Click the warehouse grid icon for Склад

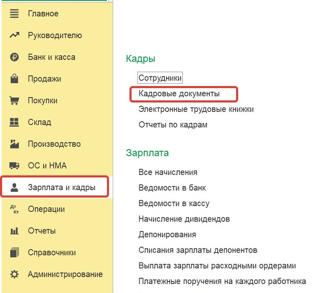click(14, 122)
